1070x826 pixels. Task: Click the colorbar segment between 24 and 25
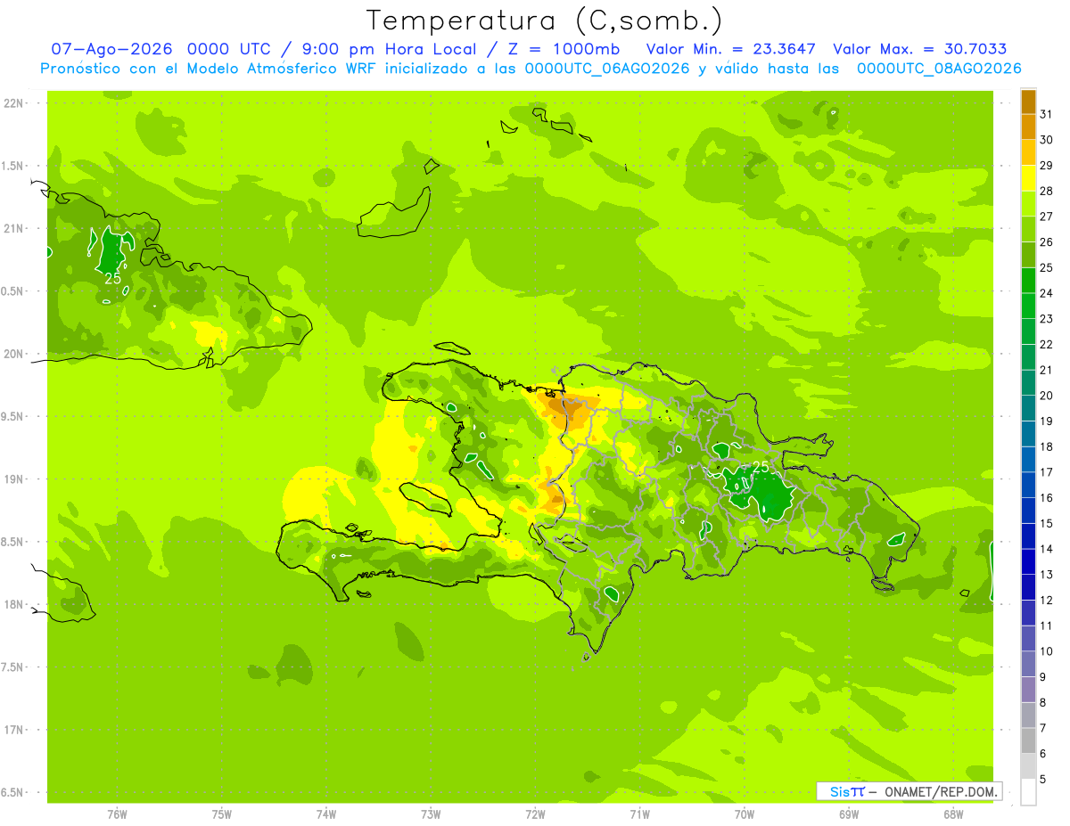(1028, 280)
